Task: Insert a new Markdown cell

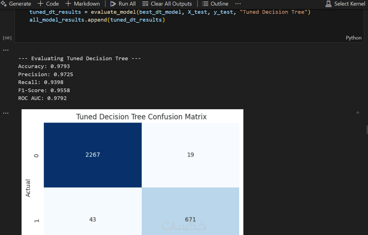Action: [83, 4]
